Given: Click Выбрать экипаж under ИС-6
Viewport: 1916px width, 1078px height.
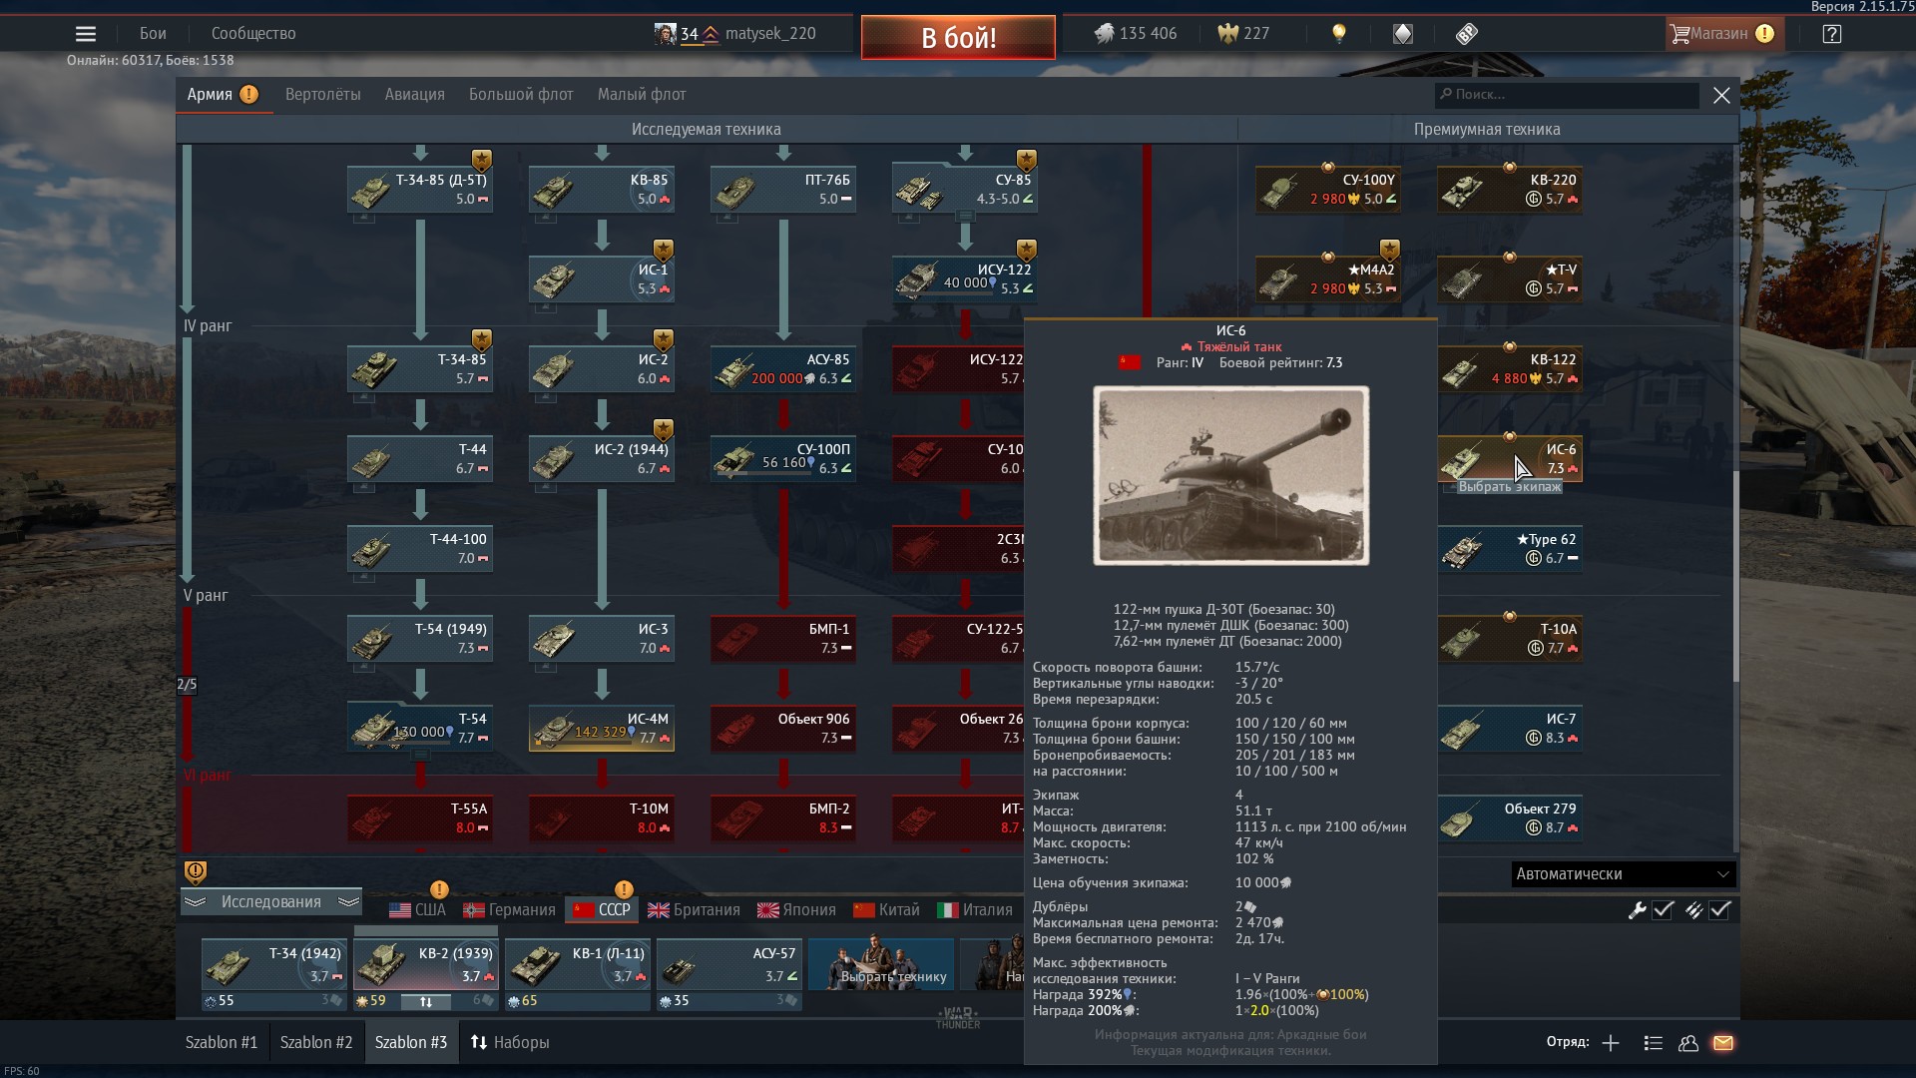Looking at the screenshot, I should pos(1510,487).
